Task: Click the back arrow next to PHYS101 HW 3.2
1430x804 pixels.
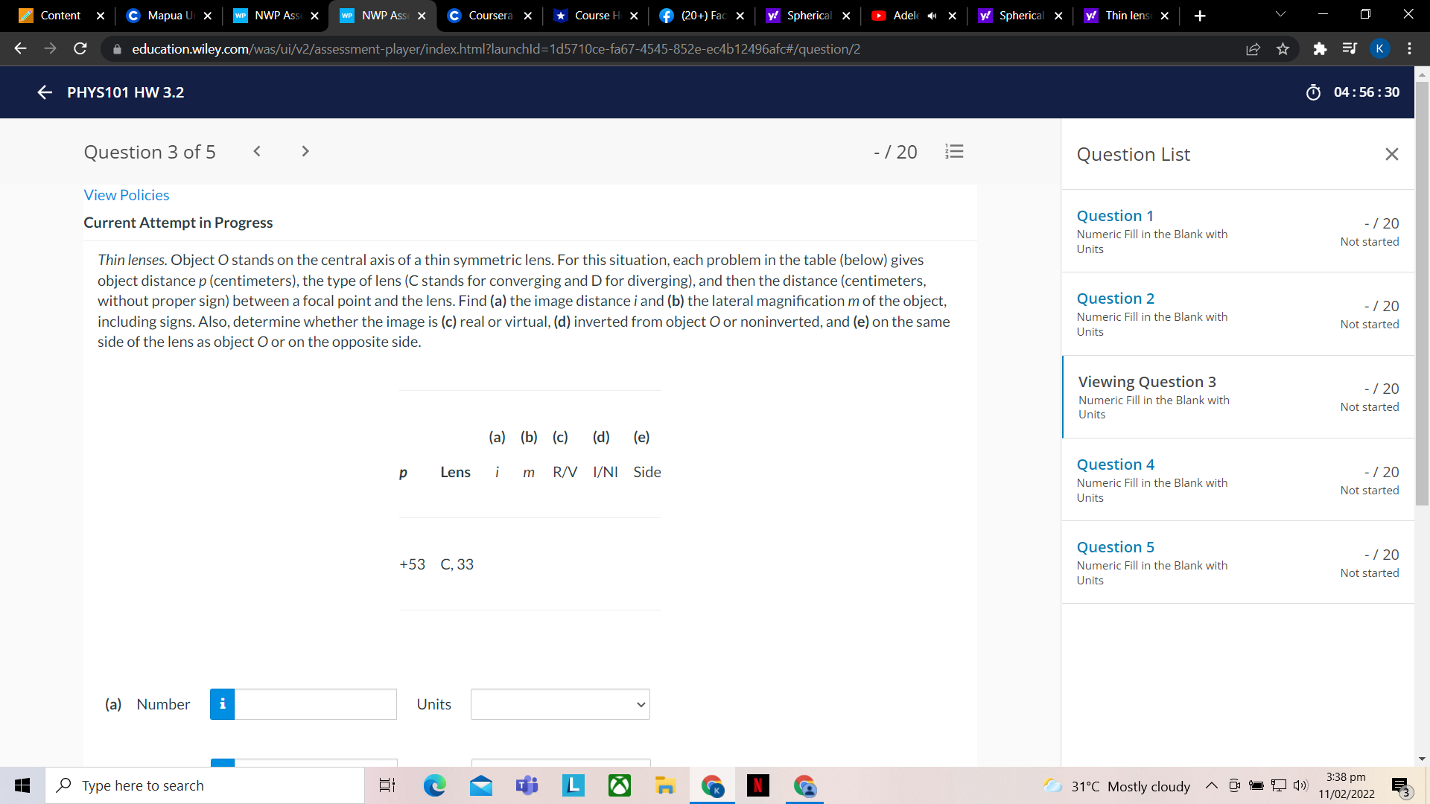Action: [x=44, y=92]
